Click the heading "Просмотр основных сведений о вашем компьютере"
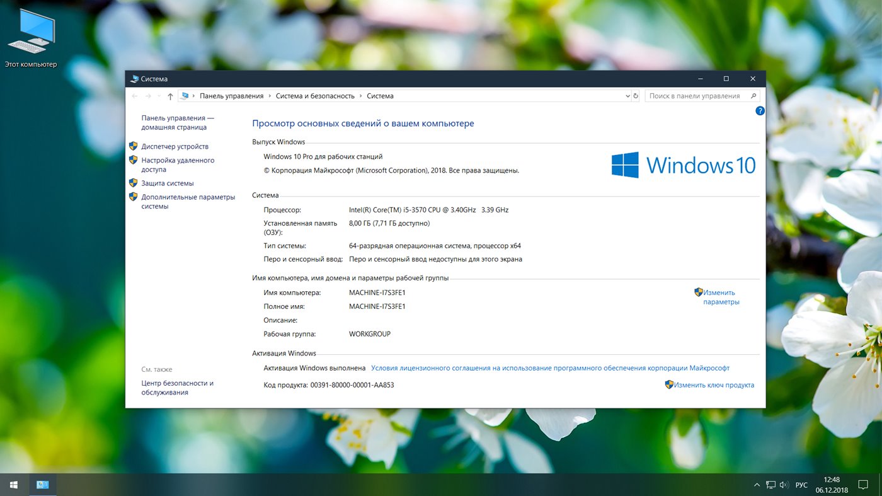 pos(363,124)
